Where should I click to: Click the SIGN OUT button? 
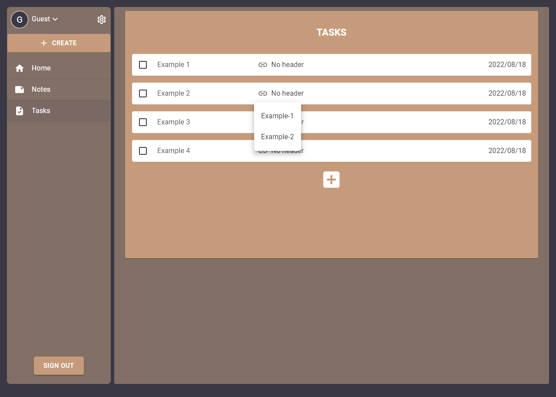[x=59, y=365]
